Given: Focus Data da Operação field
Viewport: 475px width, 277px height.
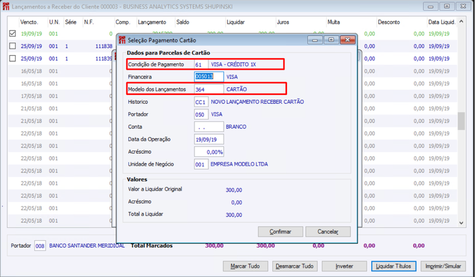Looking at the screenshot, I should (209, 139).
